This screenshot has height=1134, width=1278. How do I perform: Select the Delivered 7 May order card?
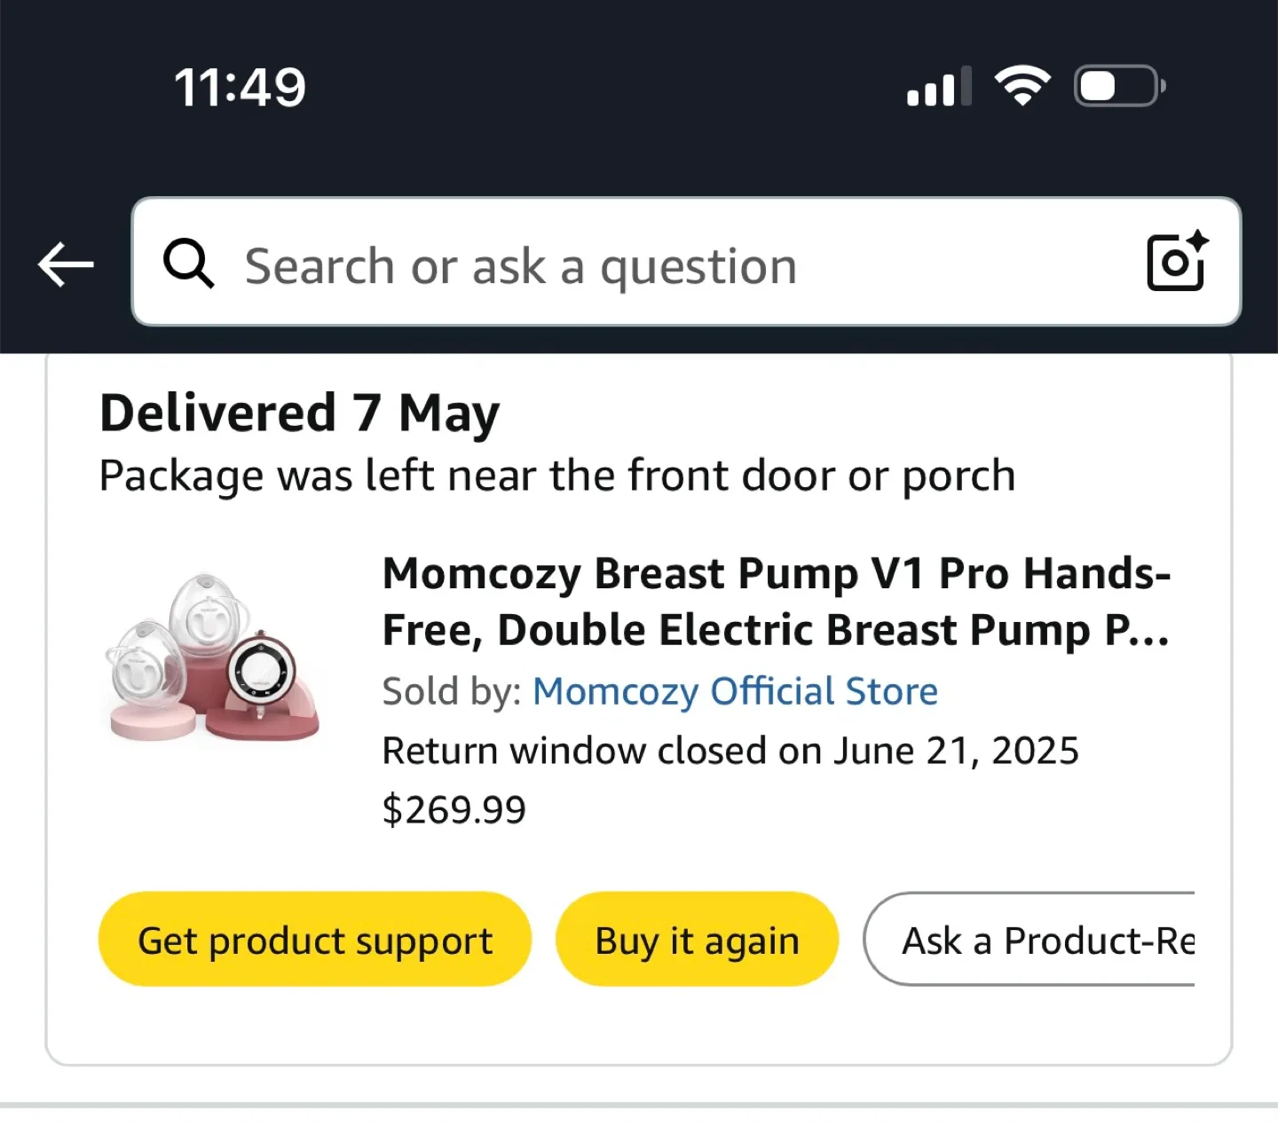299,411
